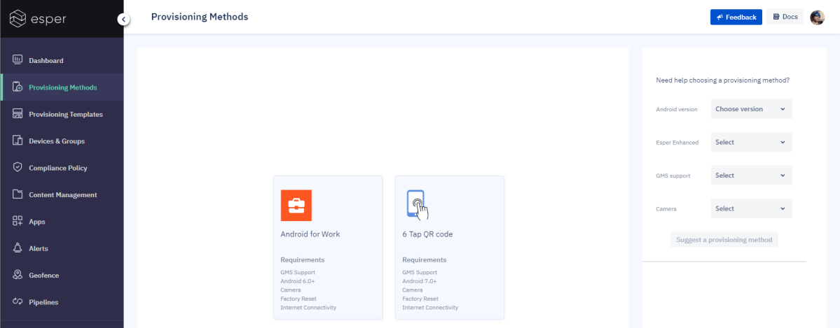Click the Provisioning Templates sidebar icon
The height and width of the screenshot is (328, 840).
(18, 113)
